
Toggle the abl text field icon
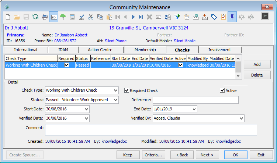coord(54,17)
